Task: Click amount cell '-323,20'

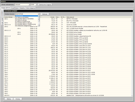Action: 53,95
